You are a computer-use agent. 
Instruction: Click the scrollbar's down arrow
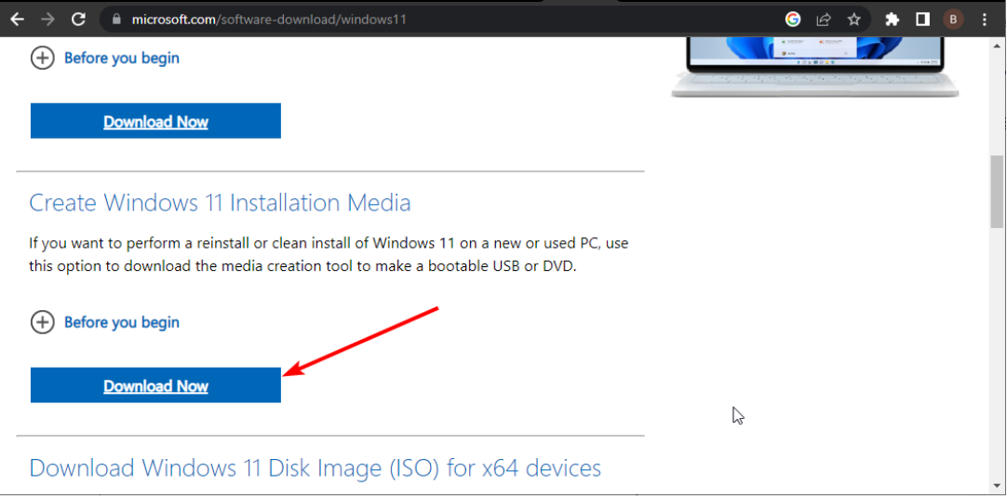[x=997, y=486]
